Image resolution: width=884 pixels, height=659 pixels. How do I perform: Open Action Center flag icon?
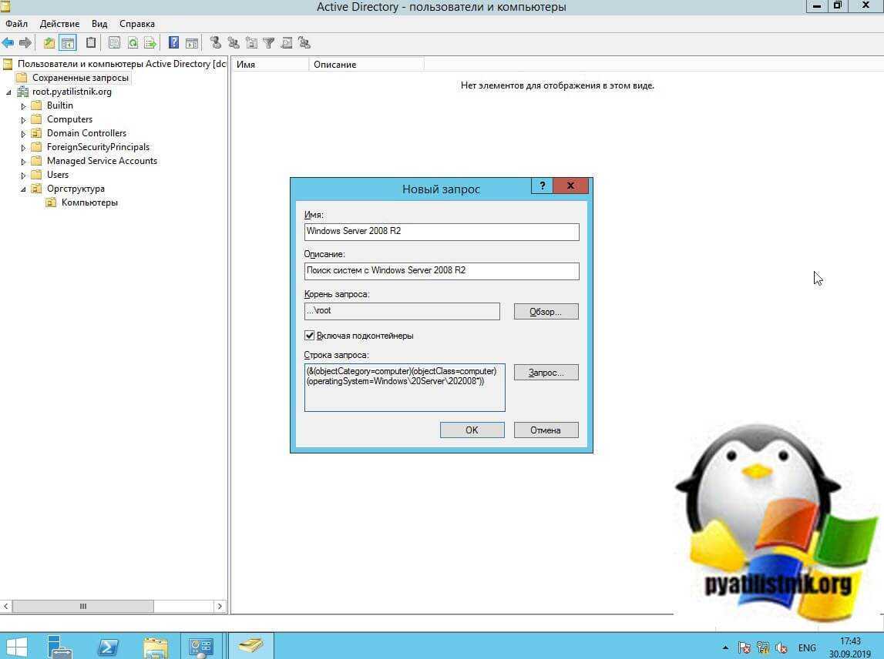(745, 647)
